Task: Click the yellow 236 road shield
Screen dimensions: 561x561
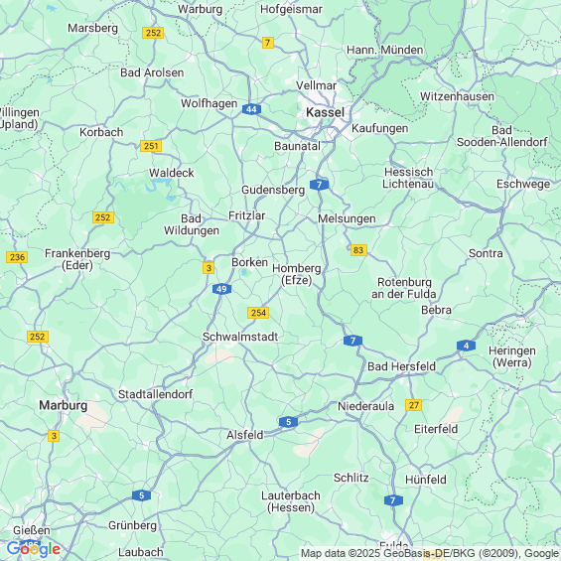Action: [x=17, y=257]
